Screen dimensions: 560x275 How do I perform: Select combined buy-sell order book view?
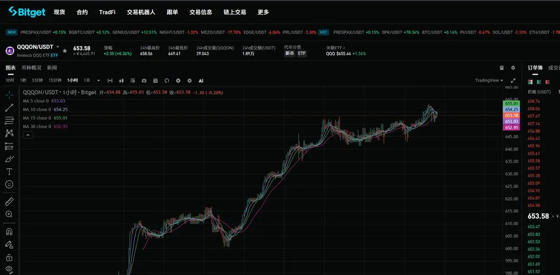[531, 82]
